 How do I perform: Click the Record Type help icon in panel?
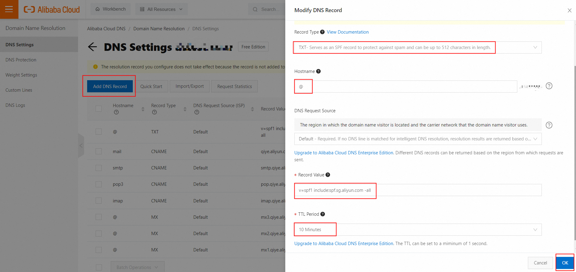coord(322,32)
